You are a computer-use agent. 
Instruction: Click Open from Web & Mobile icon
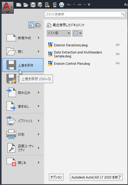[47, 5]
